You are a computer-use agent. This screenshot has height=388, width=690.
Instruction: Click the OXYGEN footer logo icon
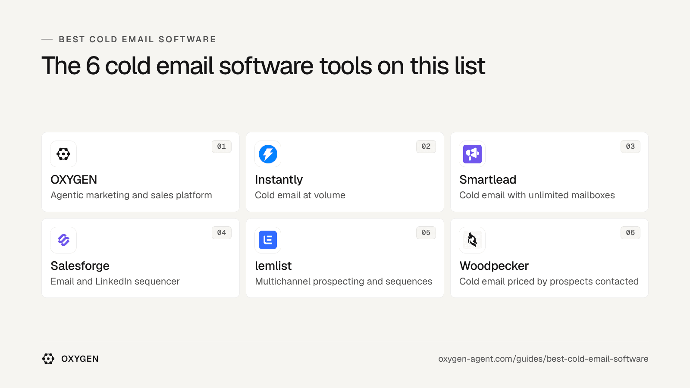point(48,359)
